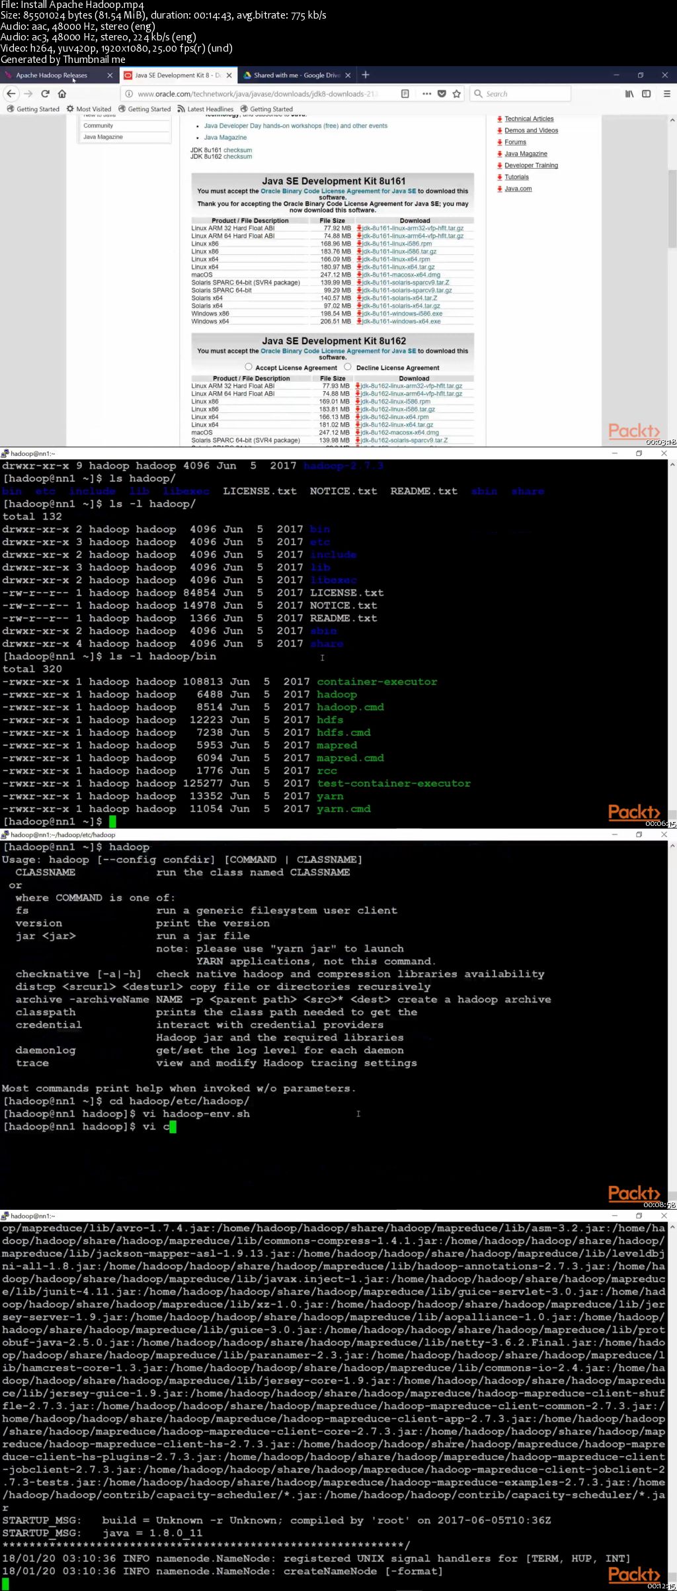Open the Firefox hamburger menu
This screenshot has width=677, height=1591.
click(666, 94)
